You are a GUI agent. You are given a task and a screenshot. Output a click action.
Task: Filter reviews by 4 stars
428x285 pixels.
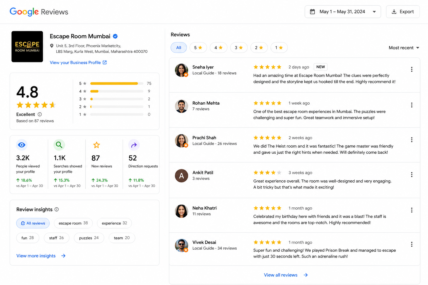click(218, 48)
